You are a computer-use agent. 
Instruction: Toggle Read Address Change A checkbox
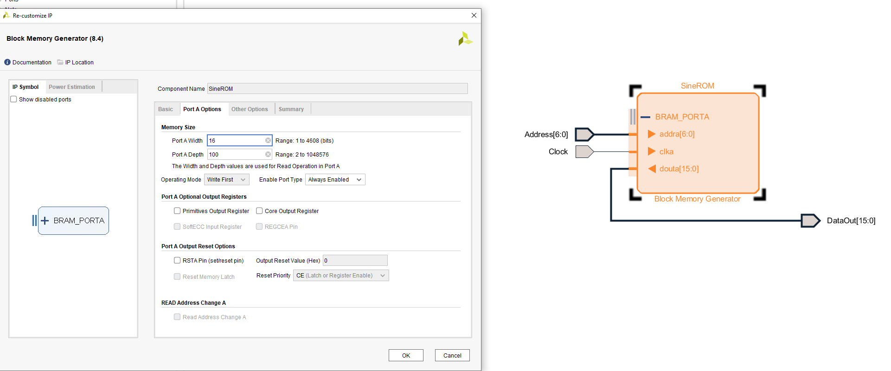tap(177, 317)
